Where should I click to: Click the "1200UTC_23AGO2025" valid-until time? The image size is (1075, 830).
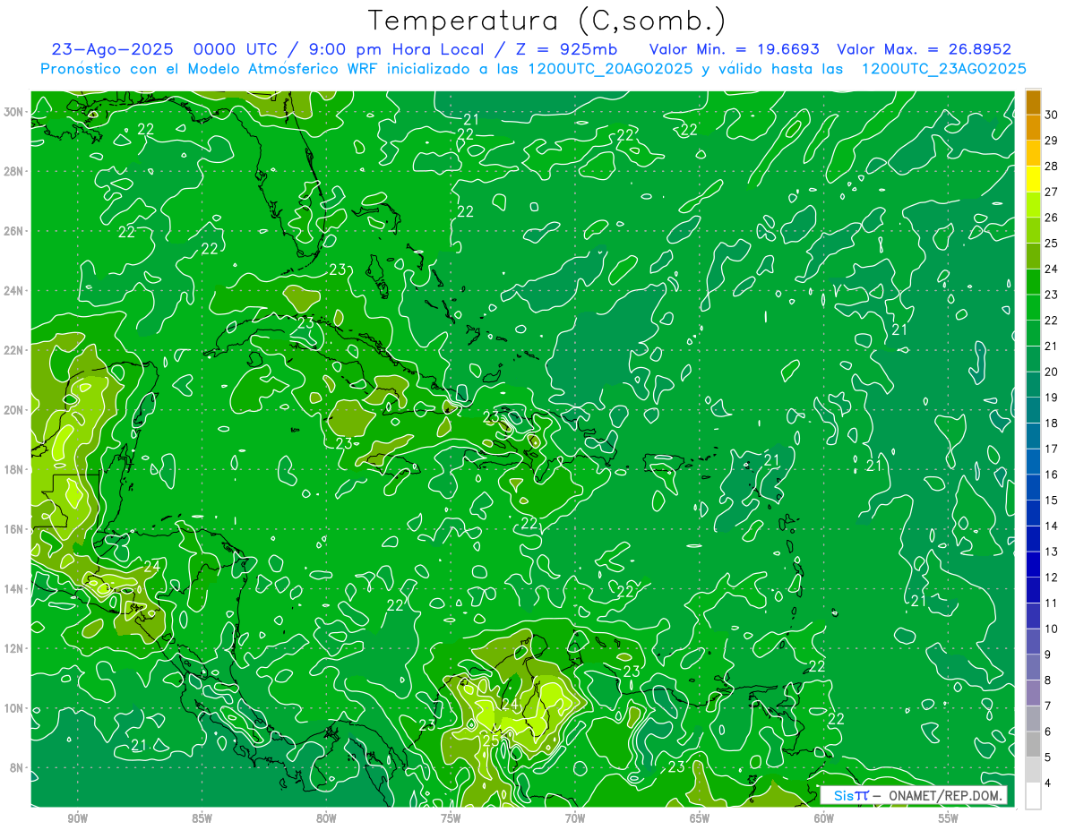coord(943,68)
